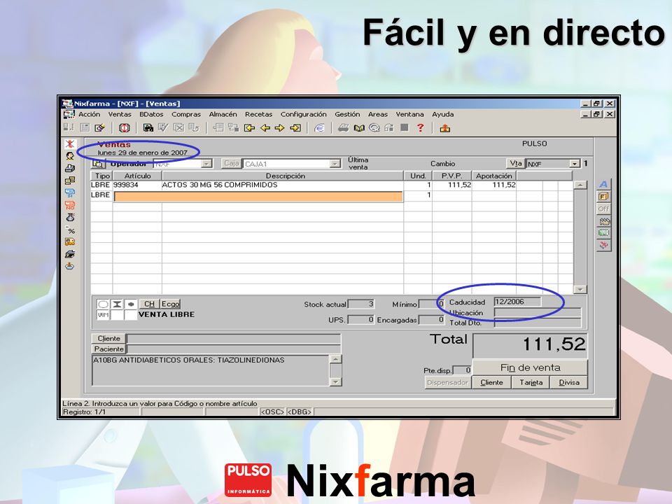Viewport: 672px width, 504px height.
Task: Toggle the VIM indicator box
Action: tap(104, 314)
